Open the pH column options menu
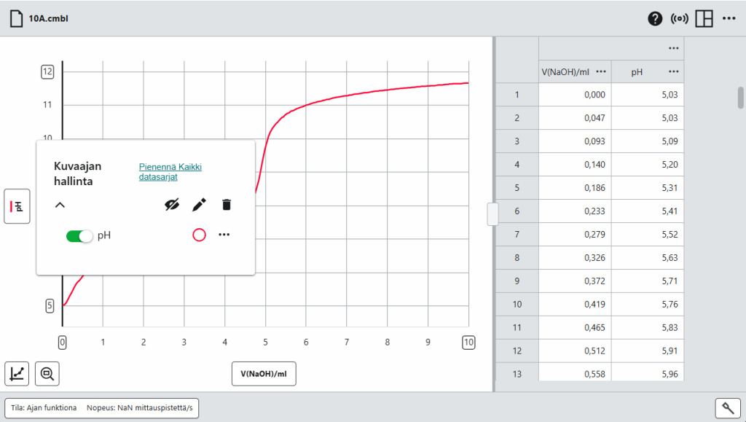The image size is (746, 422). [673, 72]
